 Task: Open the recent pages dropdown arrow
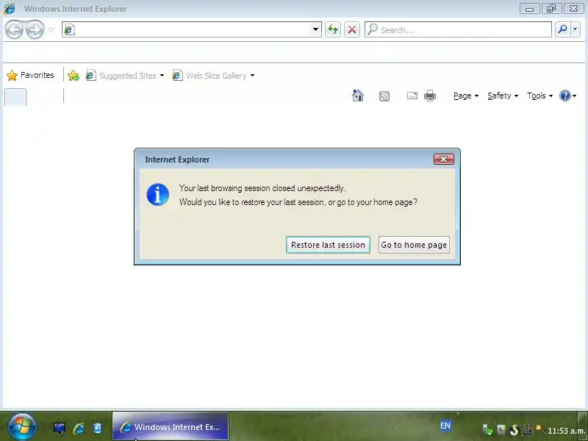[x=51, y=29]
